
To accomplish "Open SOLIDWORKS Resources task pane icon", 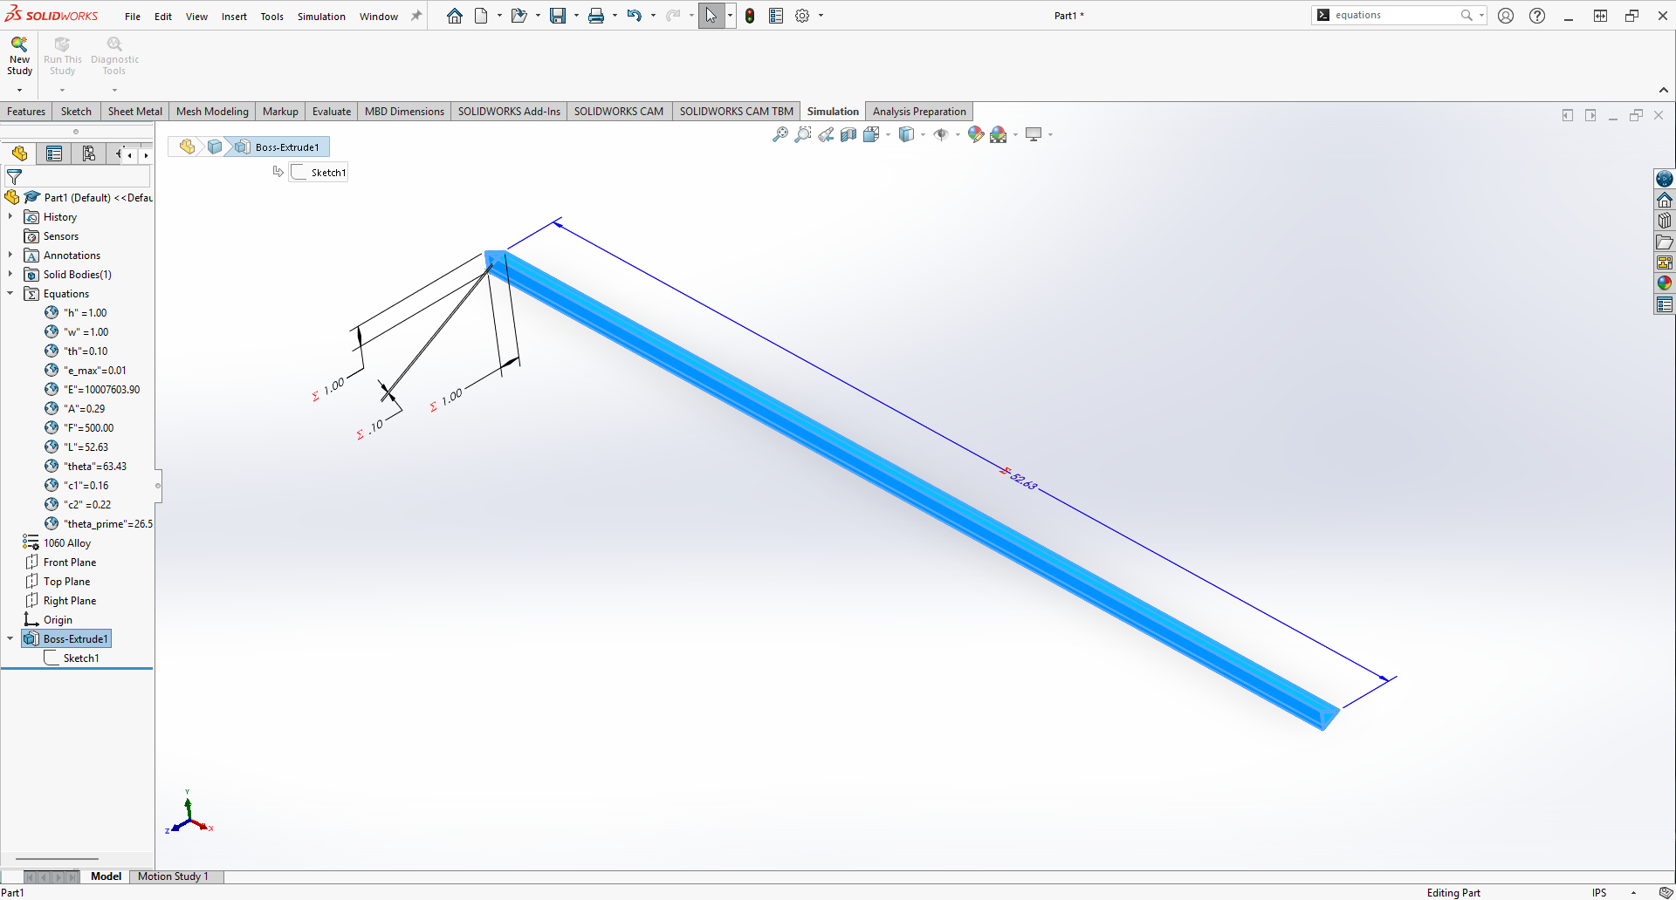I will pyautogui.click(x=1665, y=200).
